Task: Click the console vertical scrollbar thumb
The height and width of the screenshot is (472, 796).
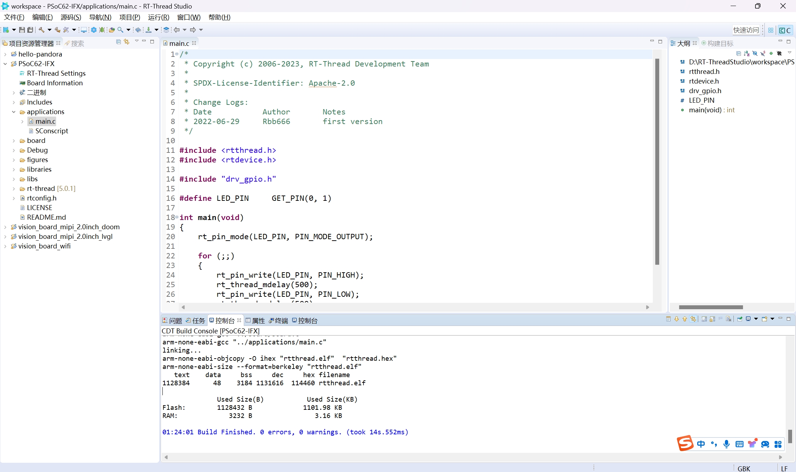Action: (790, 436)
